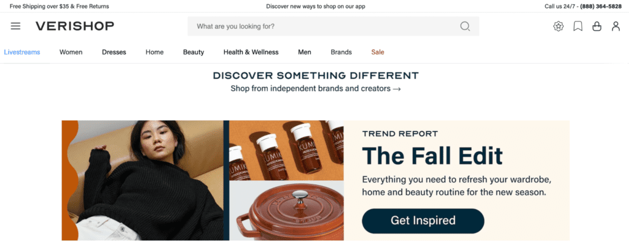Click the red Staub pot image
The width and height of the screenshot is (629, 250).
pyautogui.click(x=286, y=210)
